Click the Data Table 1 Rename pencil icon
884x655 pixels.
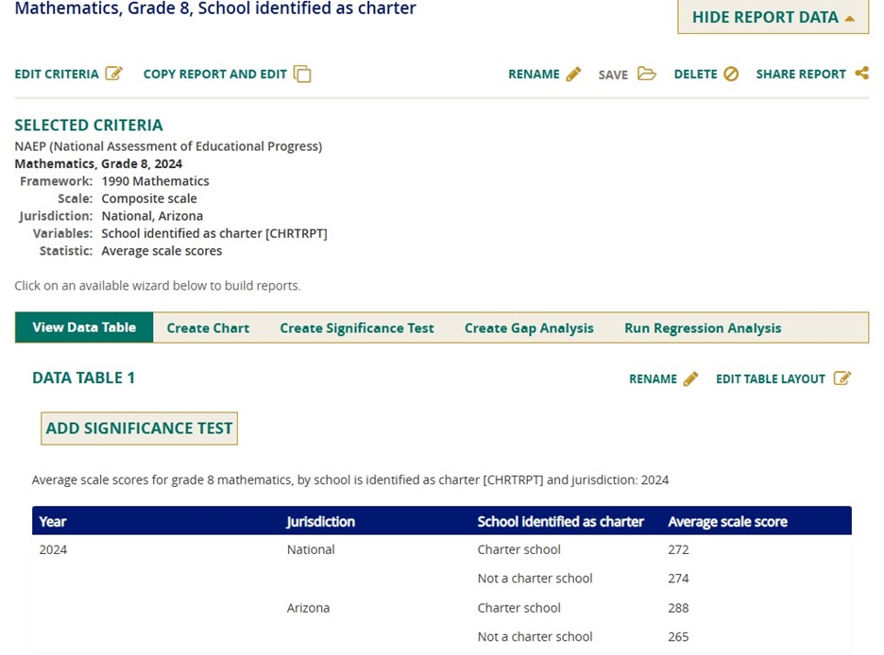click(690, 378)
